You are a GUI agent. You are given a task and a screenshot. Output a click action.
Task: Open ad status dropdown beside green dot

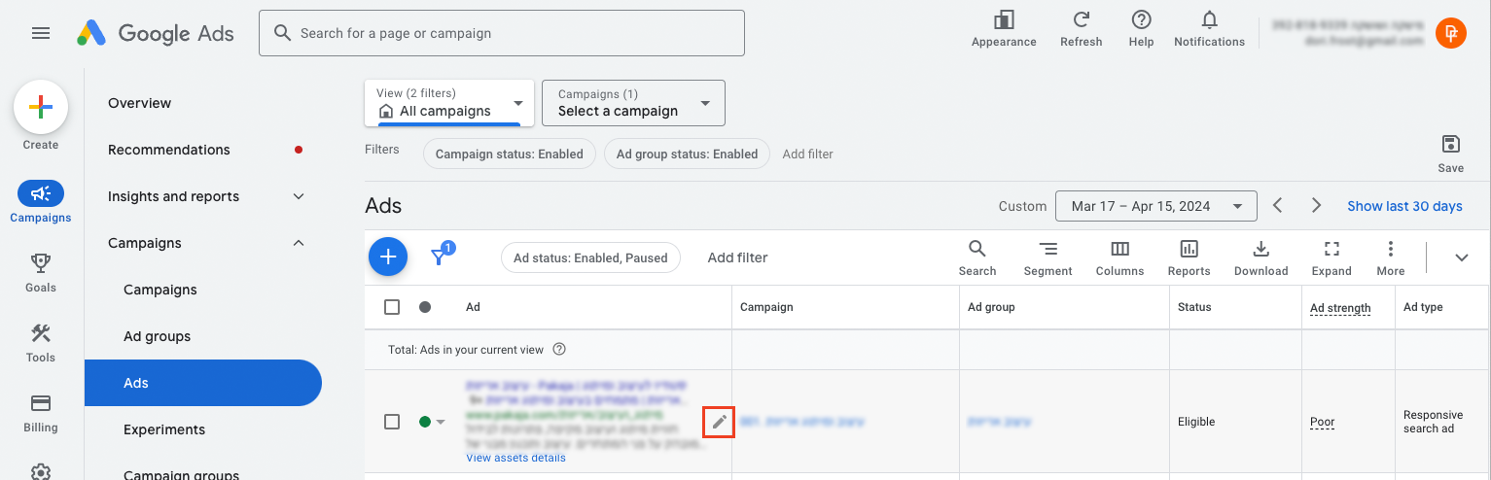click(441, 422)
